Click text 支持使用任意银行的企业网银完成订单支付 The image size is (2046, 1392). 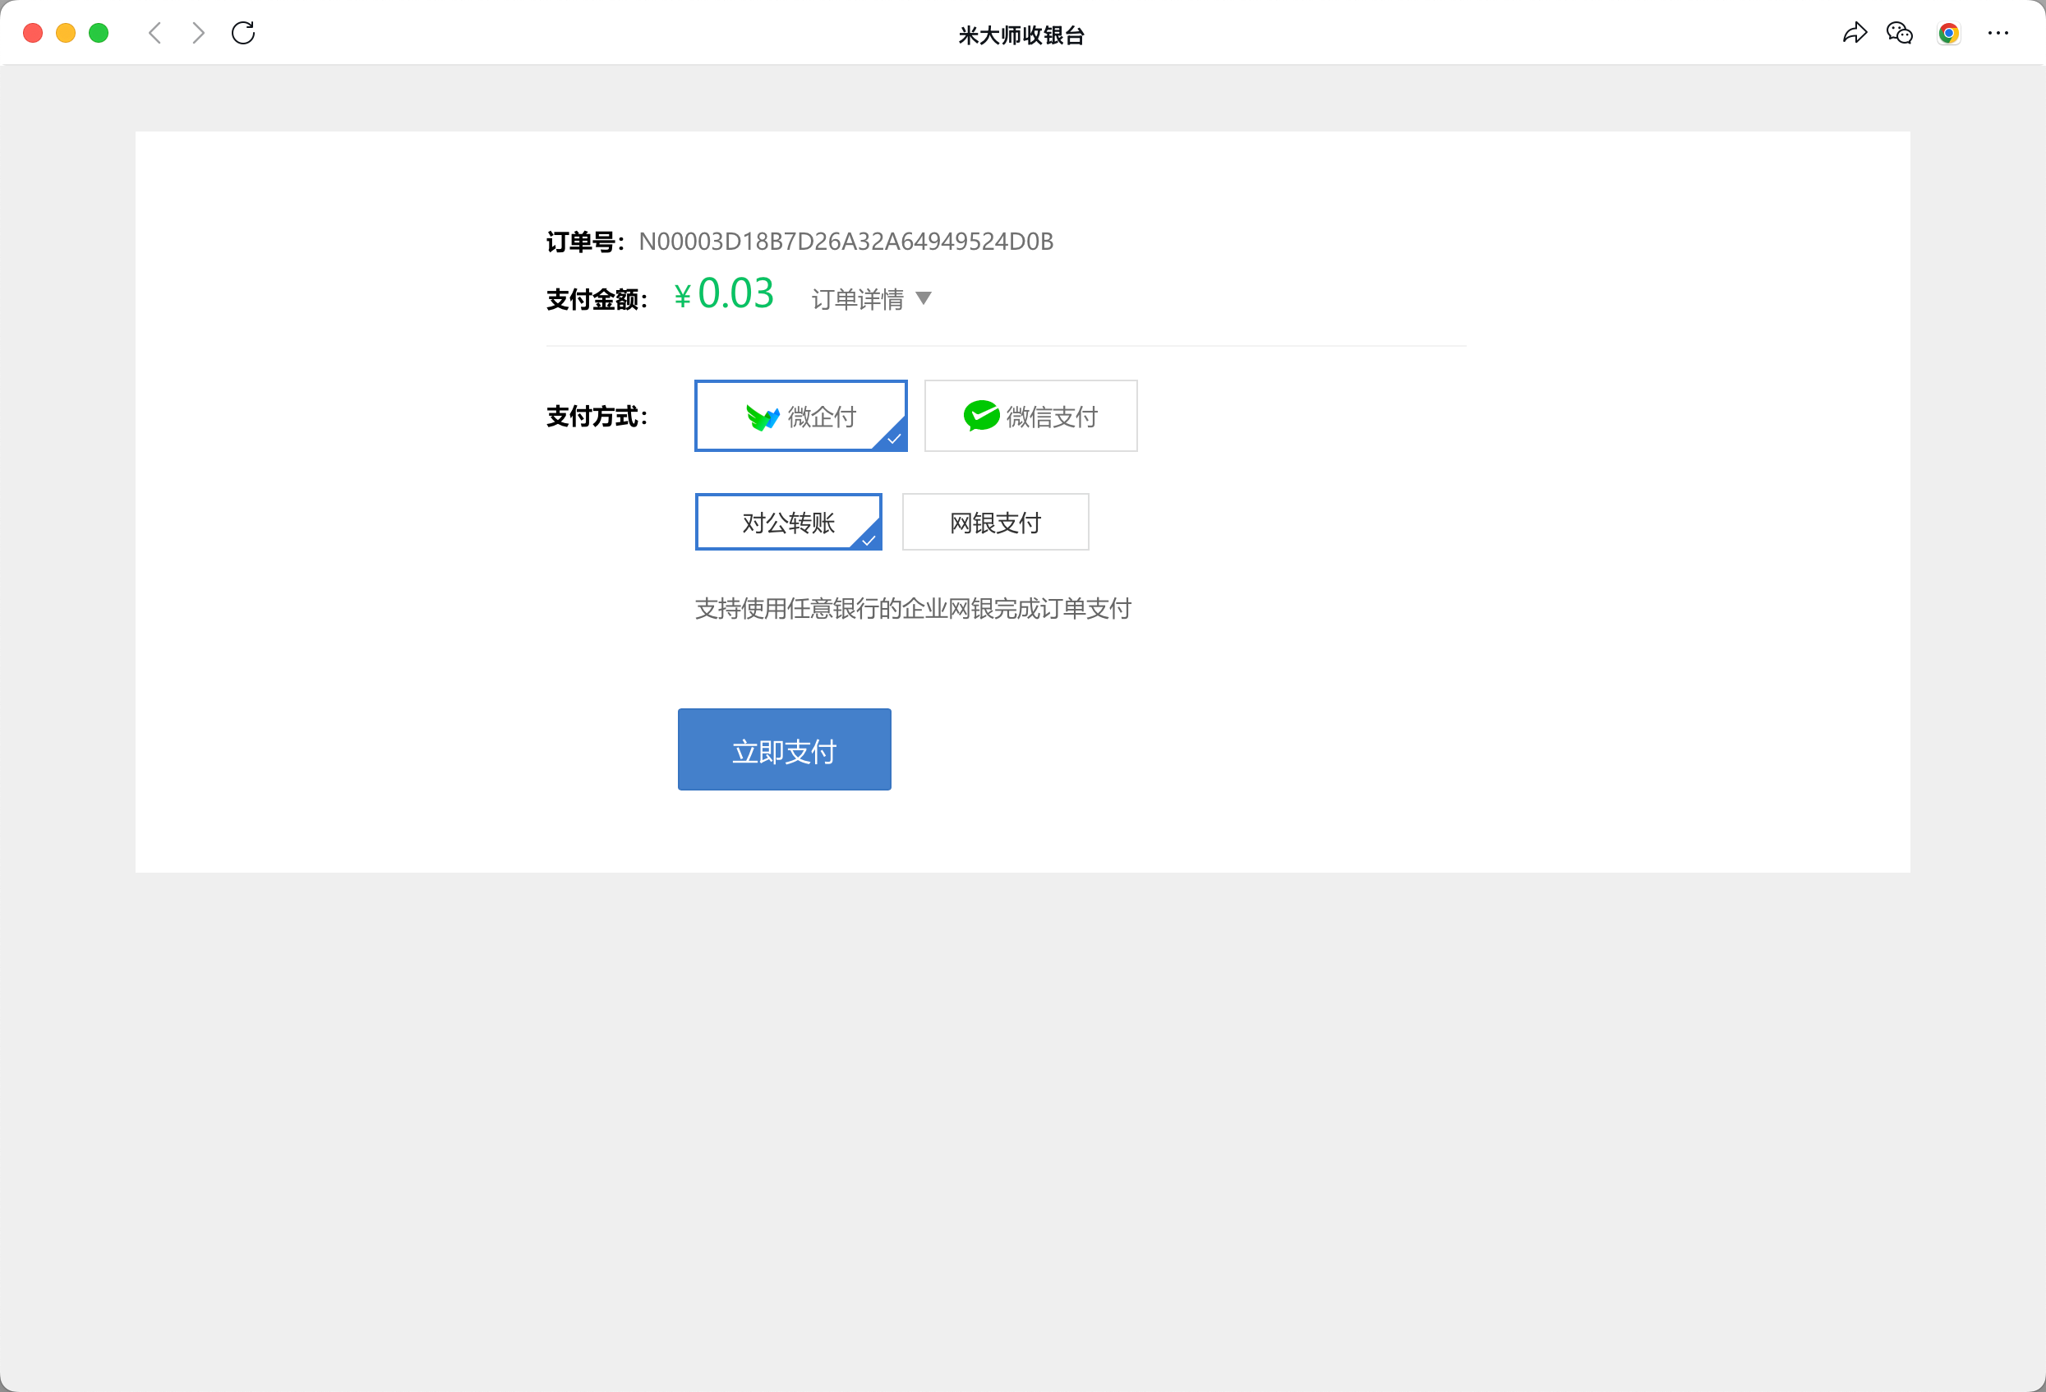913,608
